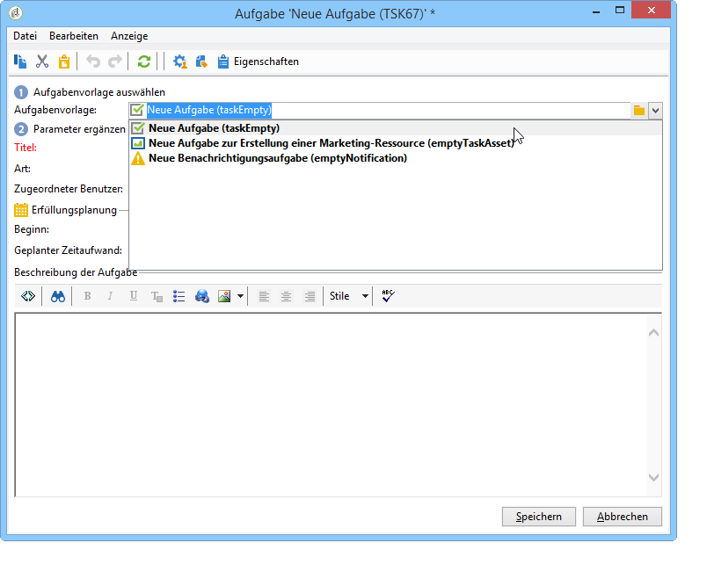Click inside the description text area
Viewport: 707px width, 572px height.
coord(331,405)
